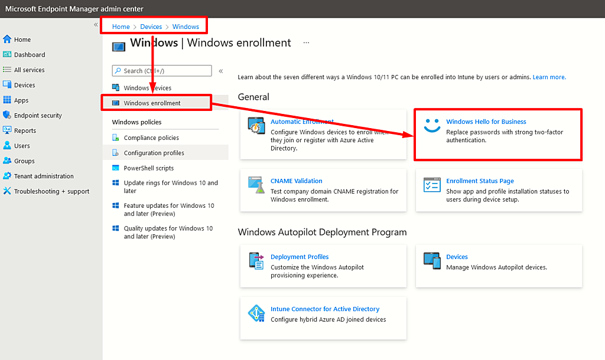Collapse the left navigation pane chevron
605x360 pixels.
click(x=96, y=25)
